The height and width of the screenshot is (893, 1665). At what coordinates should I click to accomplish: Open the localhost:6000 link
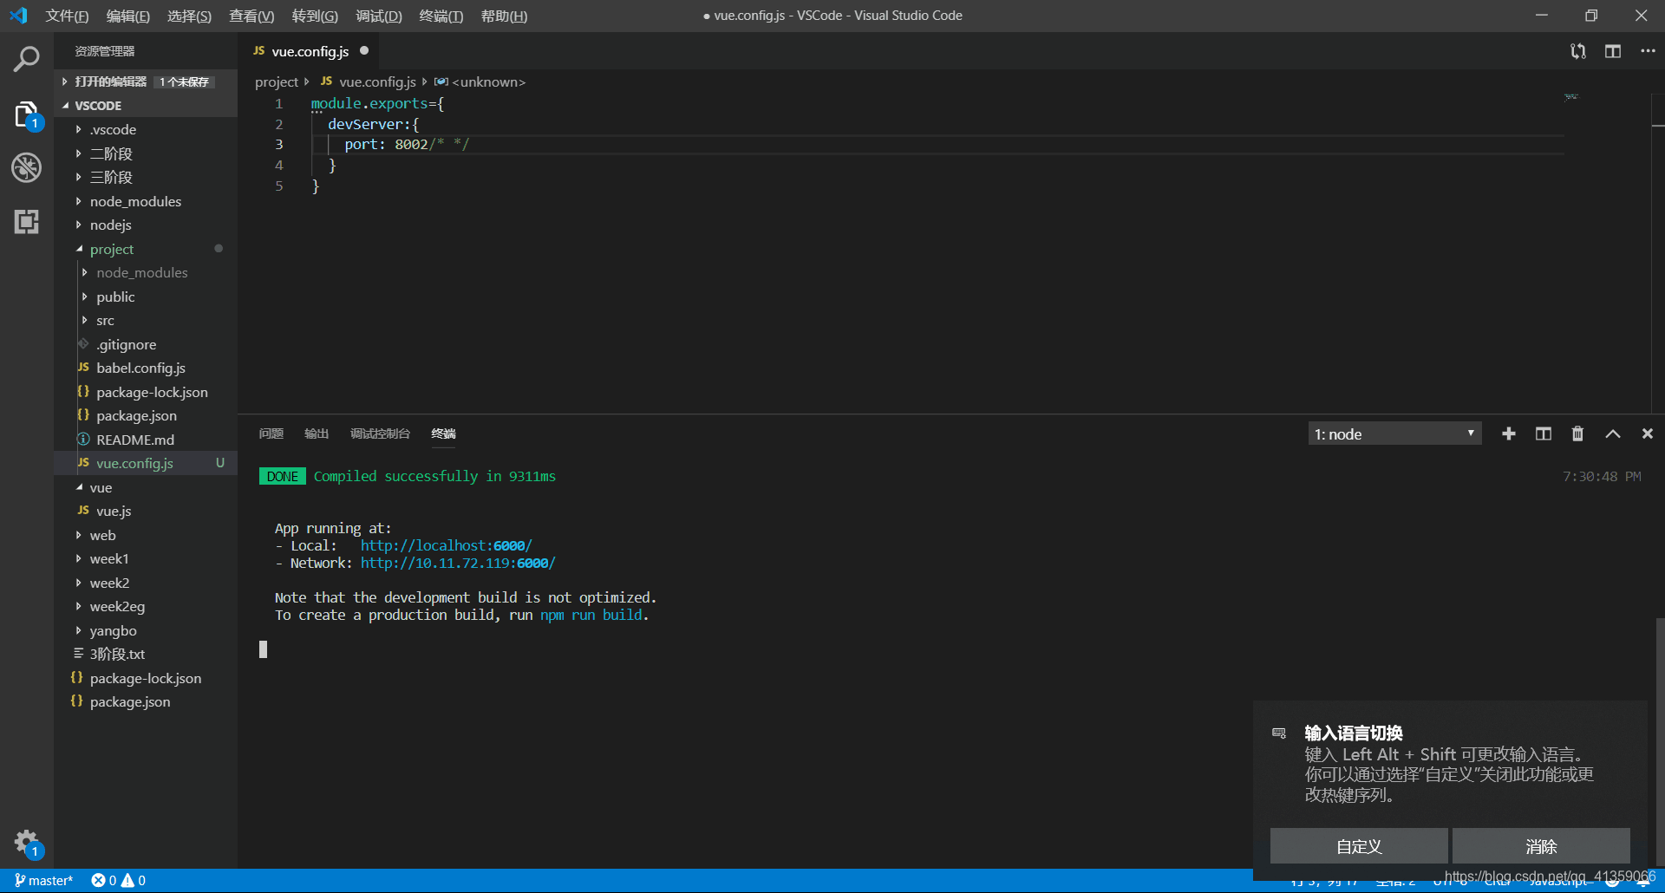click(x=447, y=545)
